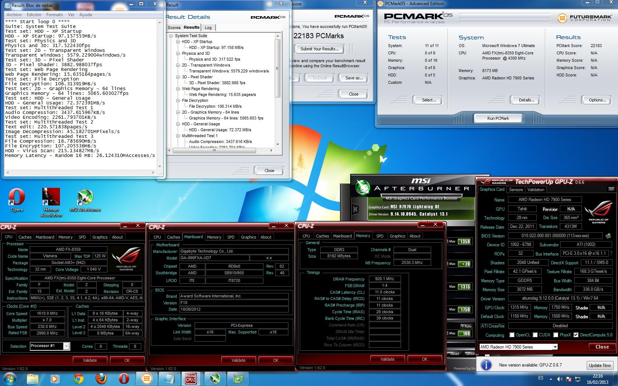Click the blue info icon in GPU-Z update bar

tap(486, 365)
